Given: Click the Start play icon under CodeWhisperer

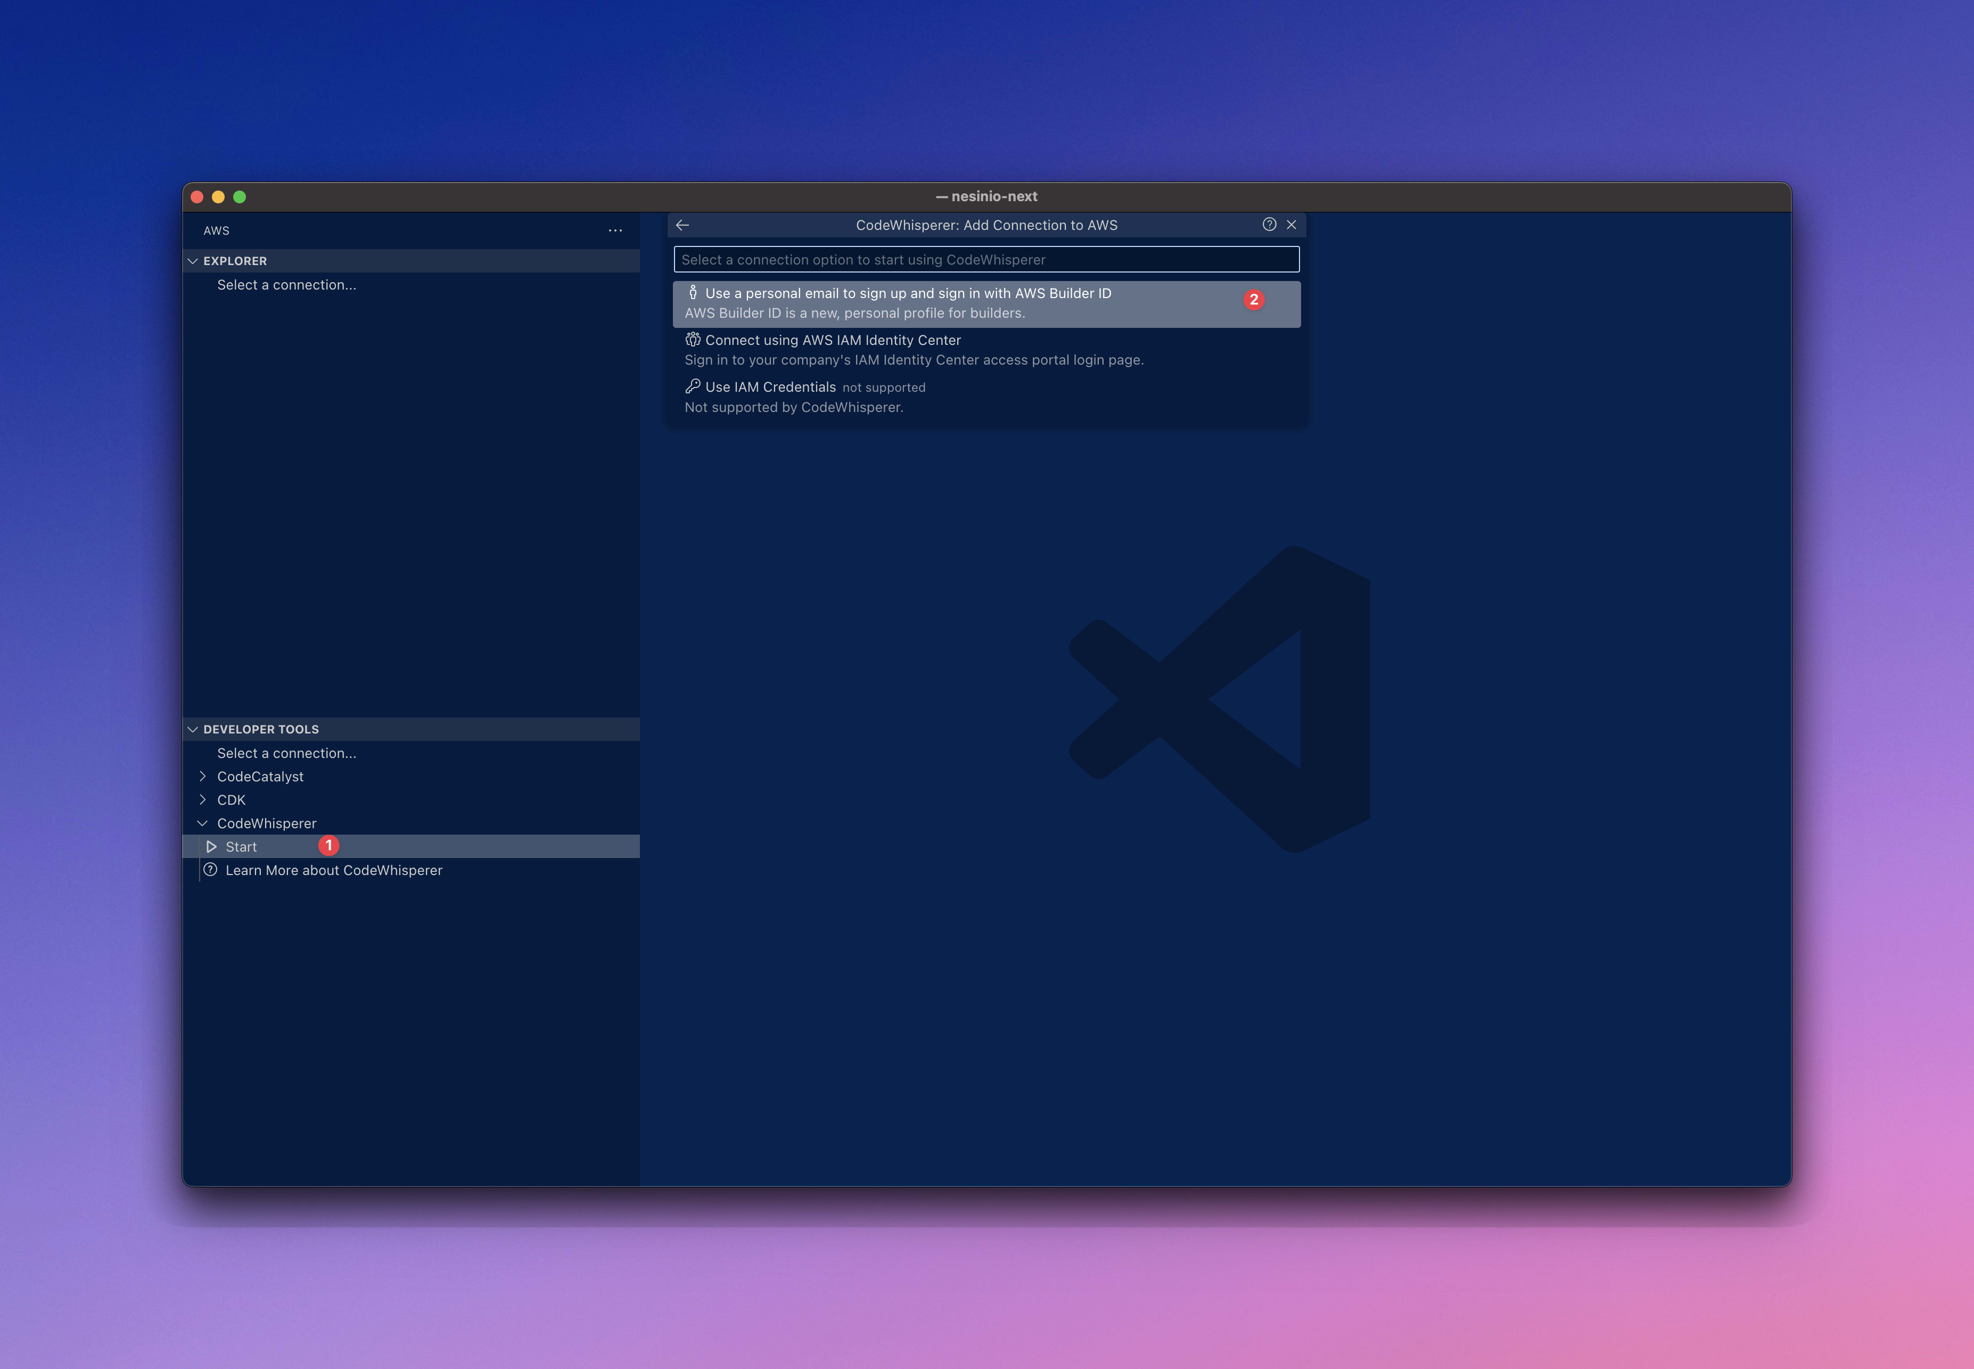Looking at the screenshot, I should click(211, 847).
